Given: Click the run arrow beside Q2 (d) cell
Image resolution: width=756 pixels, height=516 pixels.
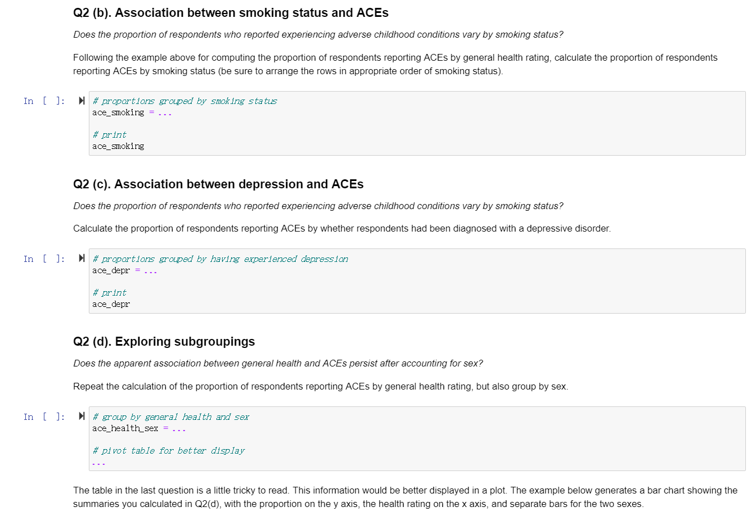Looking at the screenshot, I should 82,416.
